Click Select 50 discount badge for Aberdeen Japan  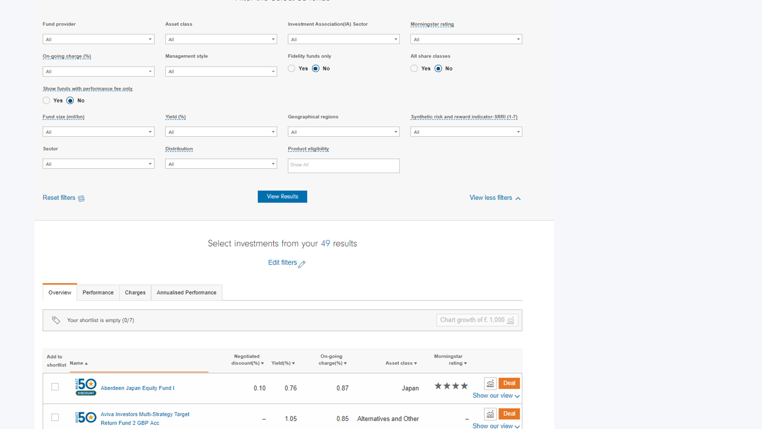coord(86,387)
